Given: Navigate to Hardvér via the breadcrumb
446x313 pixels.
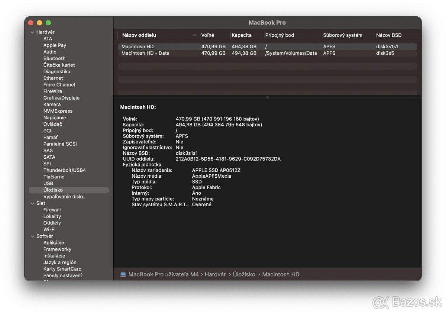Looking at the screenshot, I should click(216, 274).
